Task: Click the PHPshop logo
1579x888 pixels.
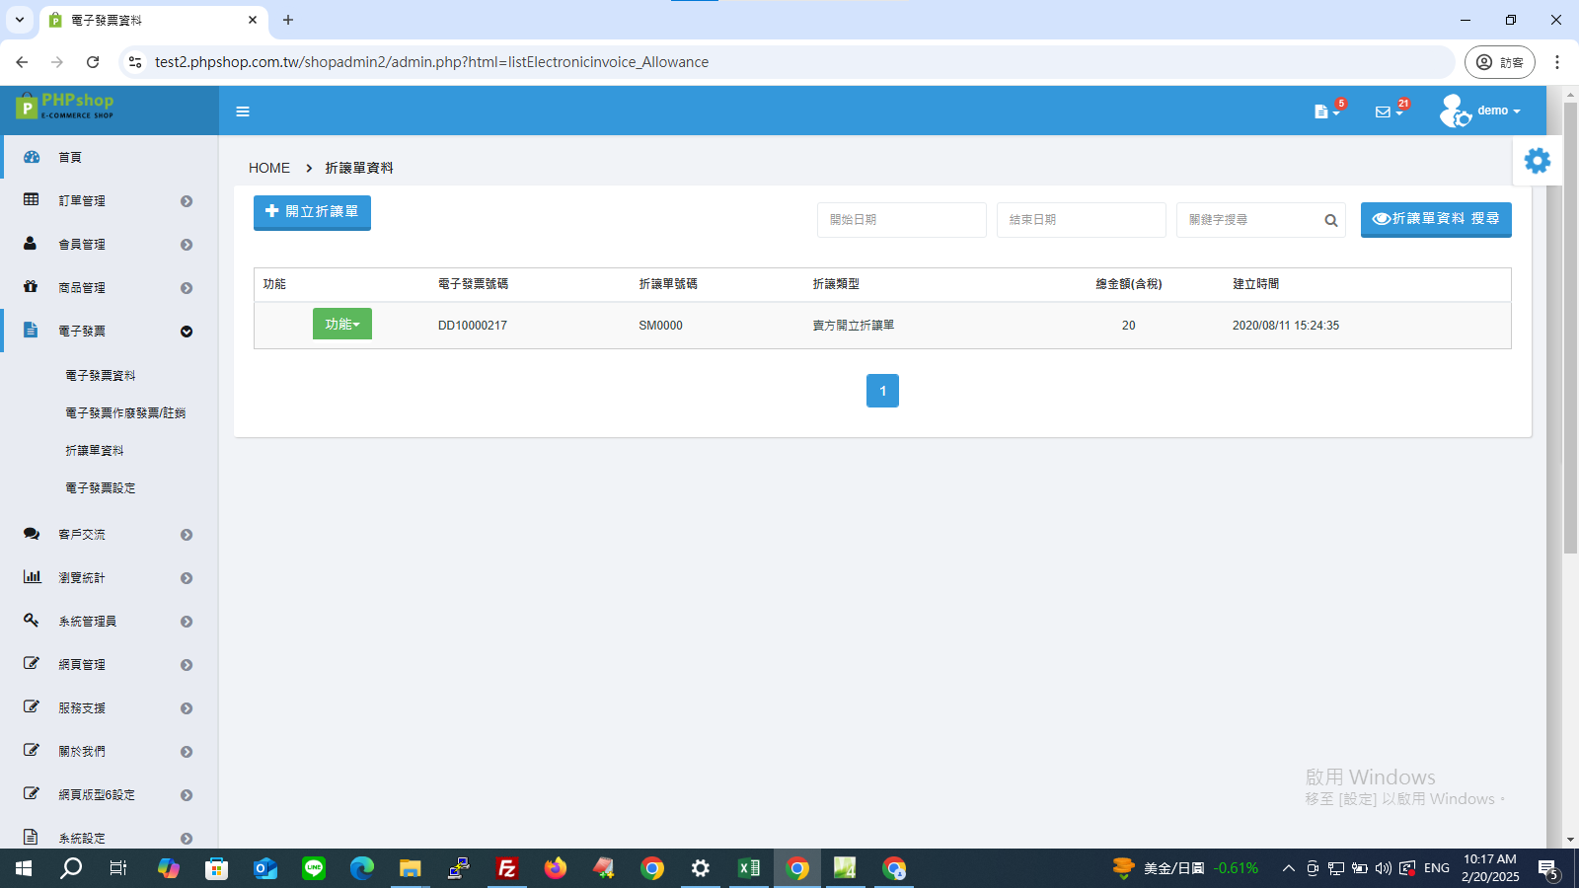Action: pos(65,106)
